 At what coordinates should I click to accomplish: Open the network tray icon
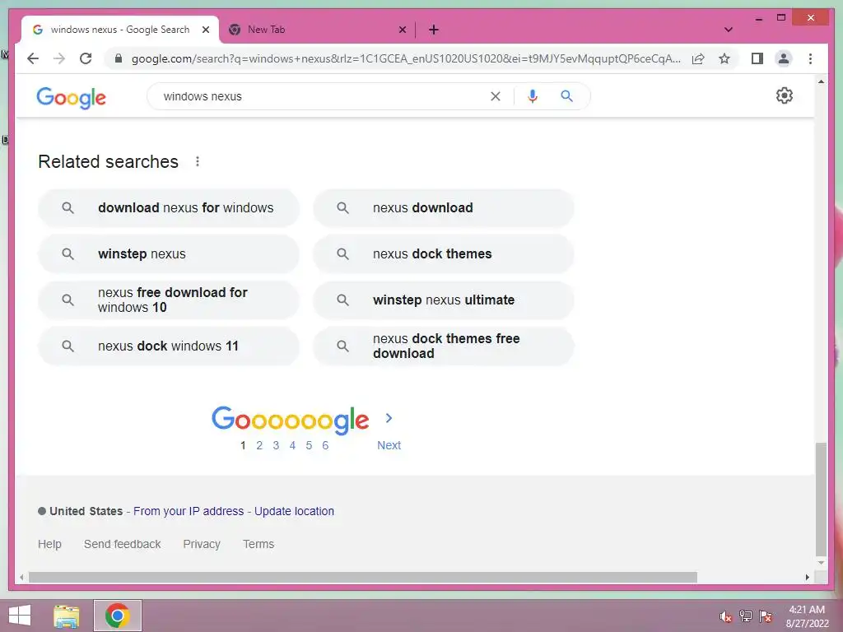[745, 616]
